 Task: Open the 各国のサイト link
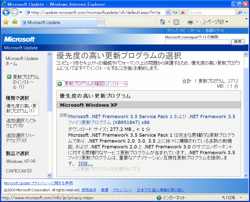click(215, 30)
